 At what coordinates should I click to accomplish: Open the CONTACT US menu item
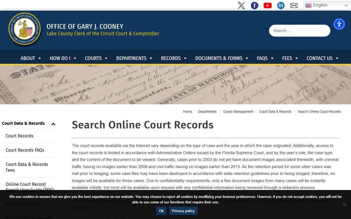(x=319, y=58)
